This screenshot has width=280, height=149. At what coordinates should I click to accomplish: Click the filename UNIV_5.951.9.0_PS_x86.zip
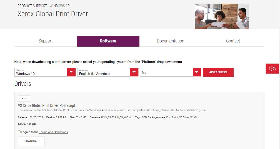tap(117, 117)
